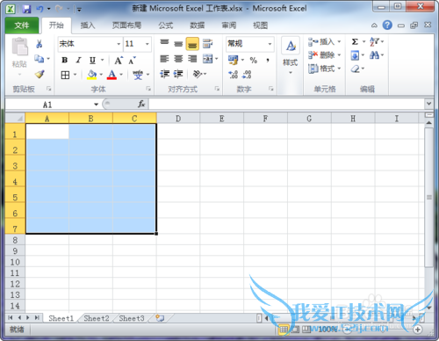
Task: Click the Cut scissors icon
Action: [40, 44]
